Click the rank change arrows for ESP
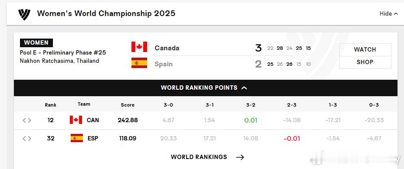This screenshot has width=404, height=169. (x=27, y=138)
